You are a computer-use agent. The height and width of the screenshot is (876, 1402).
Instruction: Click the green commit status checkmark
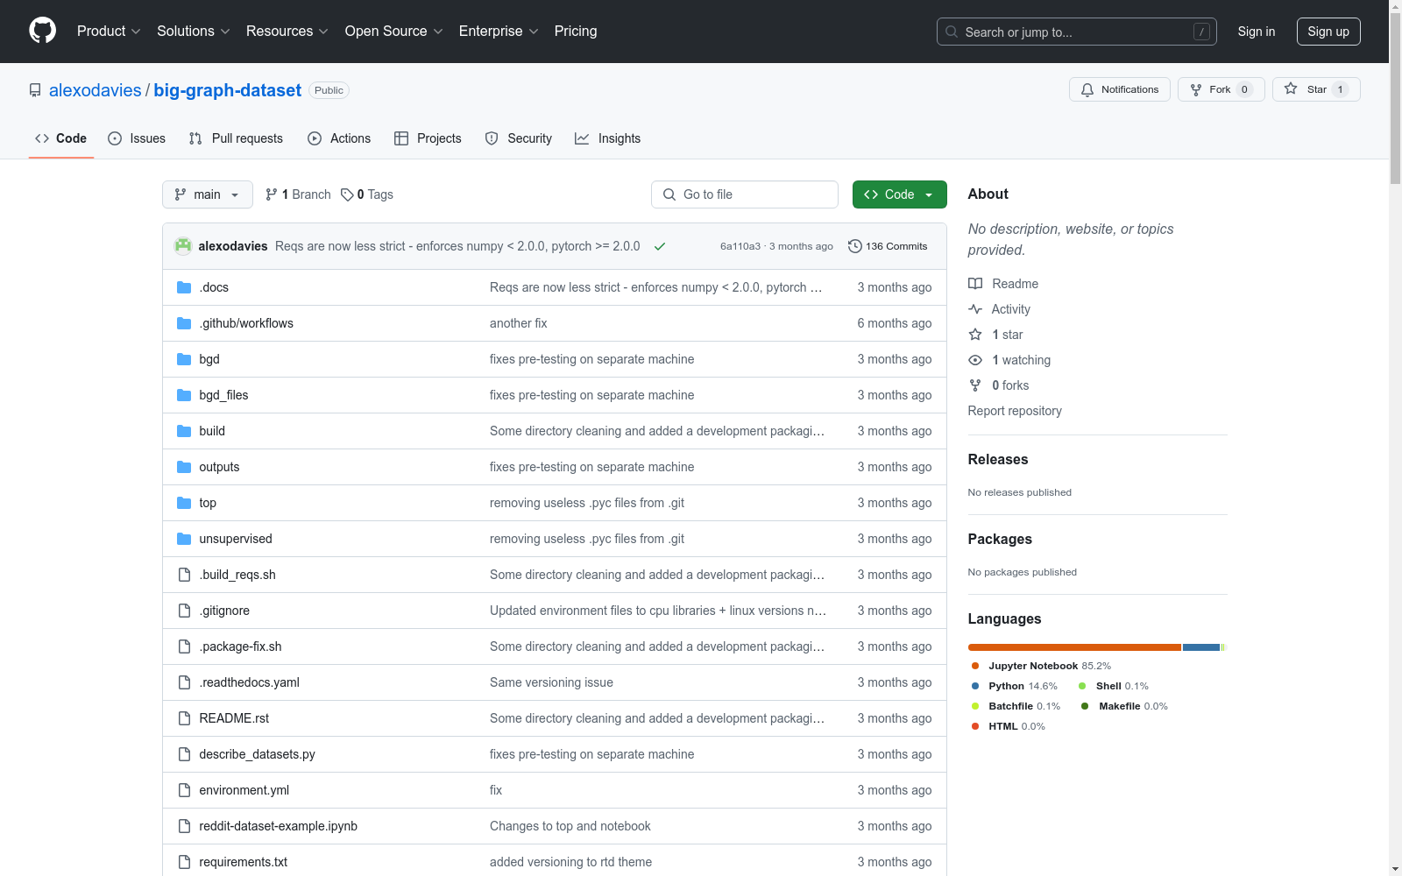(x=660, y=246)
